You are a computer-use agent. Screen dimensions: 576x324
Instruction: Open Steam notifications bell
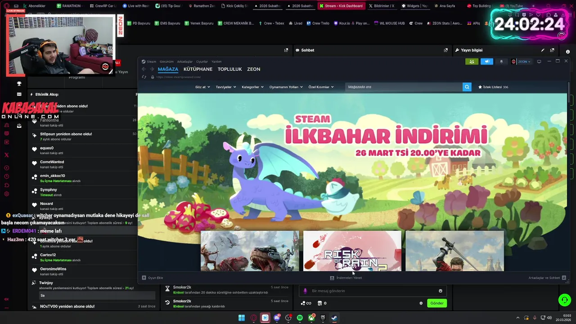[501, 62]
